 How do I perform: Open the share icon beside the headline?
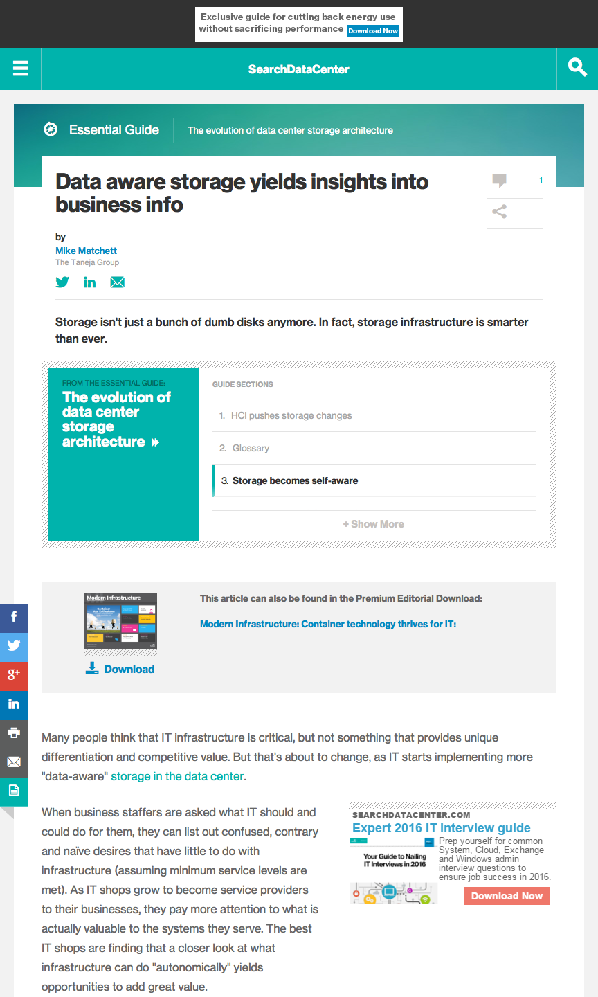pyautogui.click(x=499, y=212)
